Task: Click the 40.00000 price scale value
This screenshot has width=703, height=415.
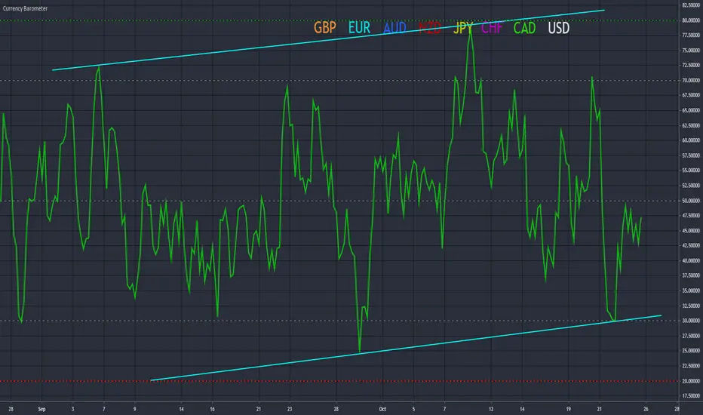Action: [x=691, y=260]
